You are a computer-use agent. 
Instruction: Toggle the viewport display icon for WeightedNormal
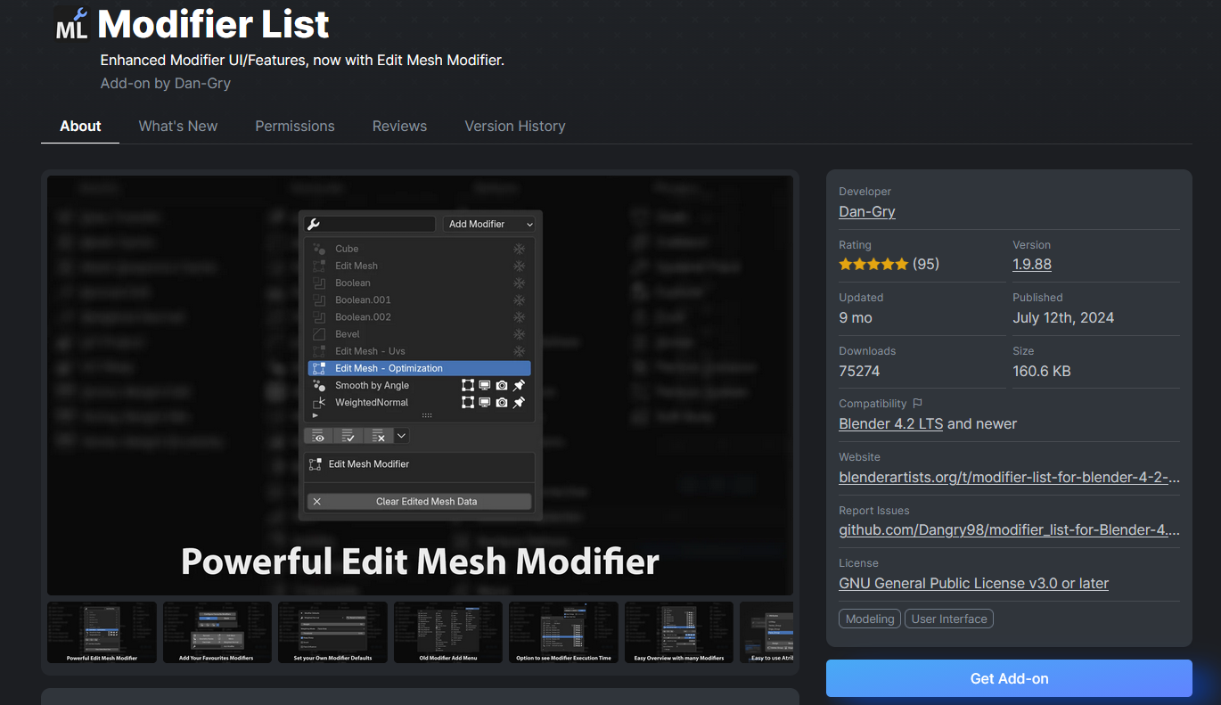pyautogui.click(x=485, y=403)
